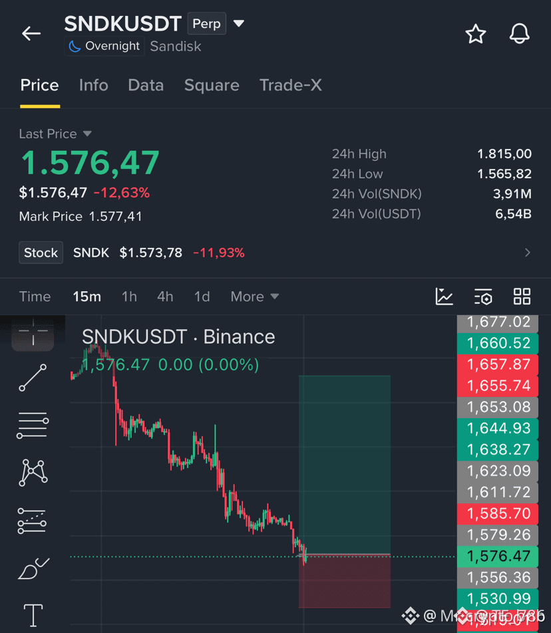Click the 24h Vol(SNDK) value 3,91M
The width and height of the screenshot is (551, 633).
coord(512,193)
